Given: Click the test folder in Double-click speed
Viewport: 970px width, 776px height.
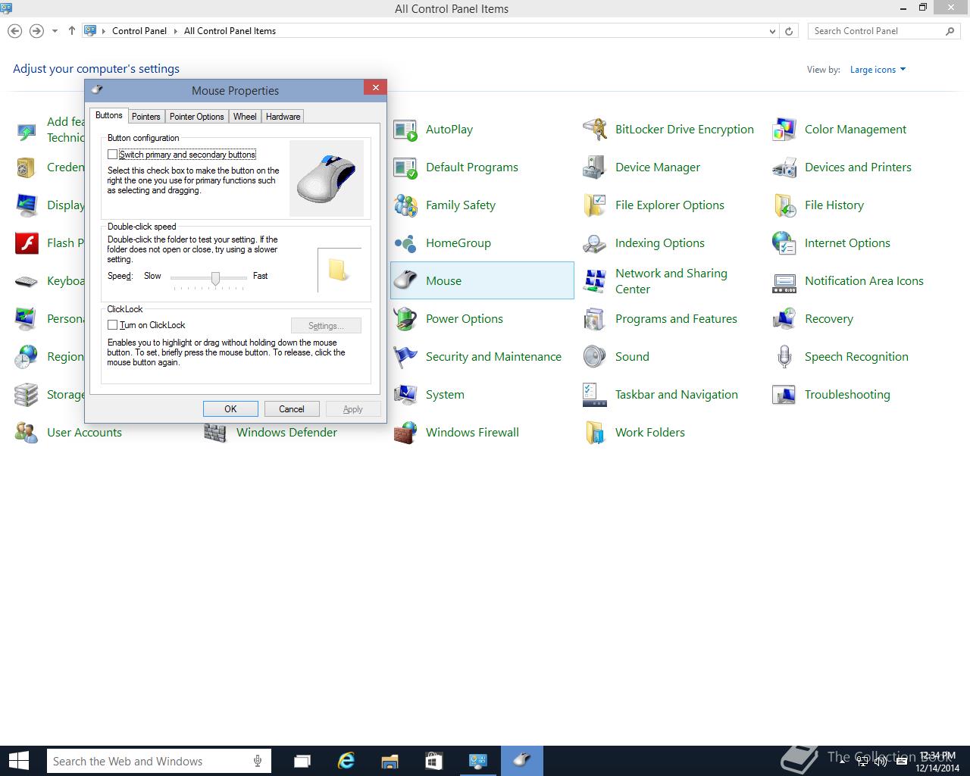Looking at the screenshot, I should 338,270.
